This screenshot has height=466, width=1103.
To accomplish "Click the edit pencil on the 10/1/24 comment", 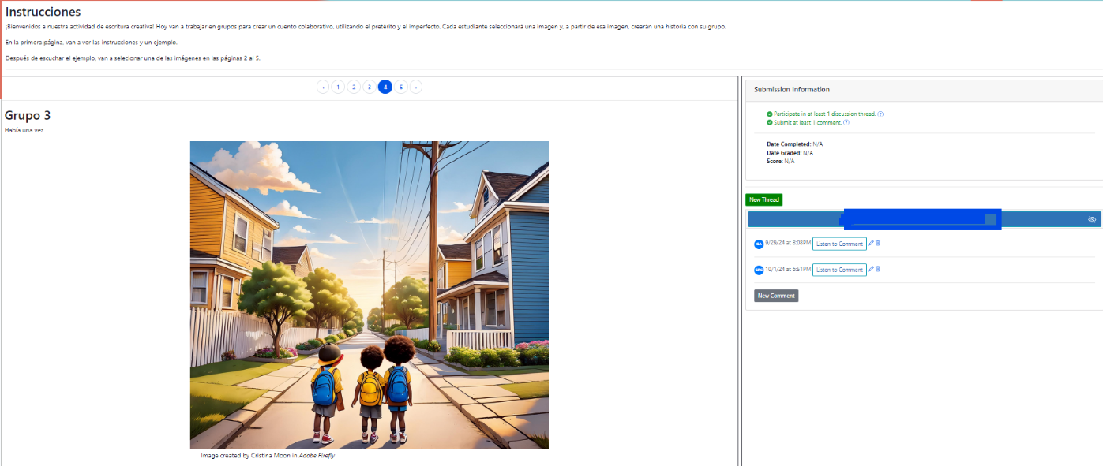I will (871, 270).
